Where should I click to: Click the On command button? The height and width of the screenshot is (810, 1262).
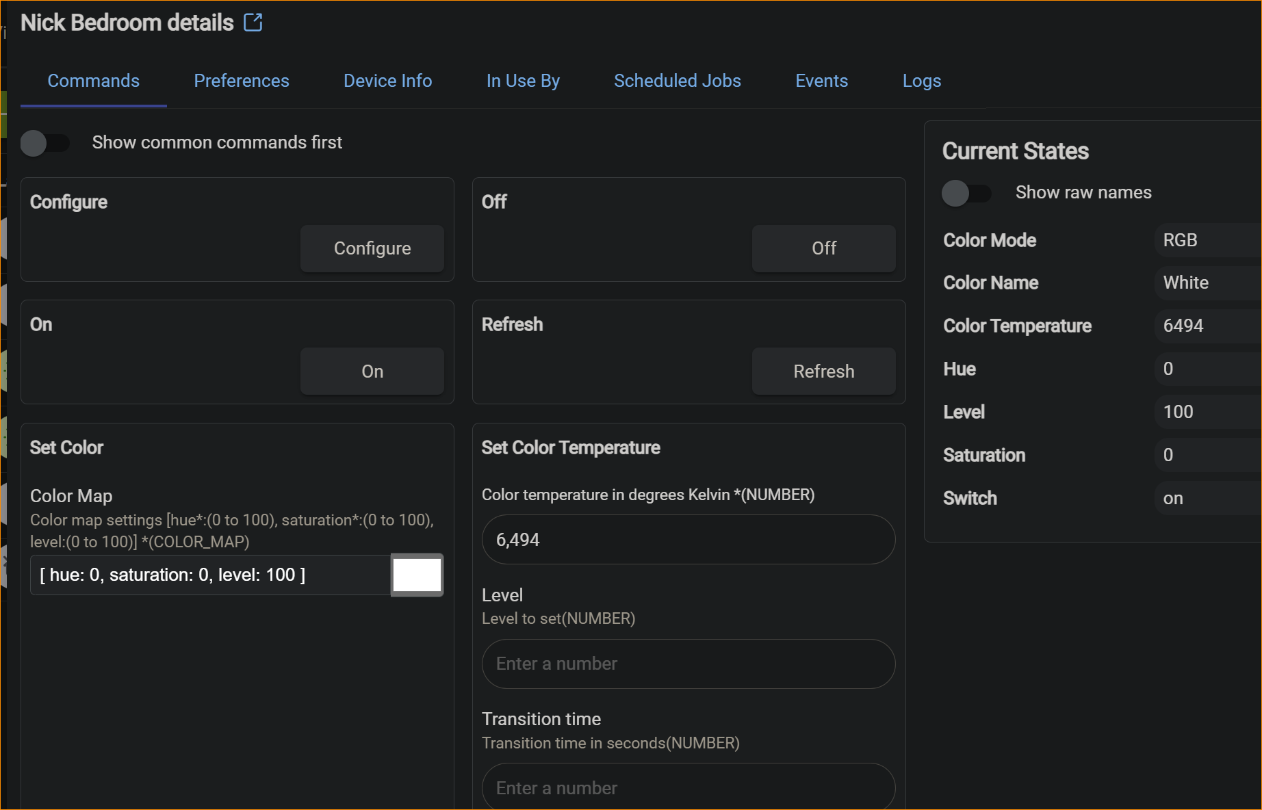click(372, 371)
